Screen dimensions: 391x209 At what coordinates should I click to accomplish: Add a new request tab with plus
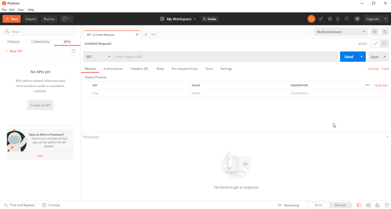coord(146,35)
